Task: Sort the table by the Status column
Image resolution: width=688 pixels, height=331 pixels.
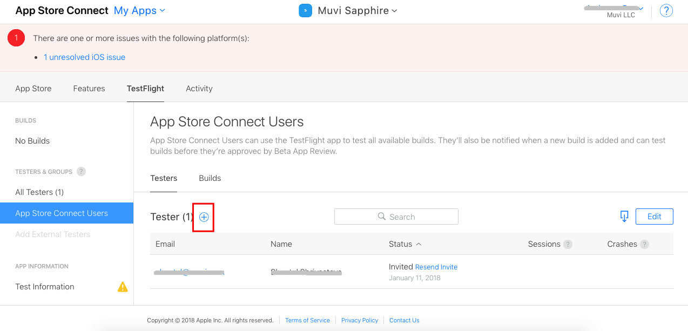Action: [404, 244]
